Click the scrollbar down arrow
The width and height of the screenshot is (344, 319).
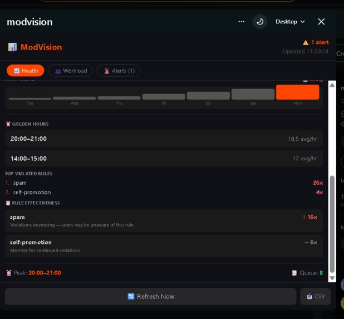pyautogui.click(x=332, y=278)
